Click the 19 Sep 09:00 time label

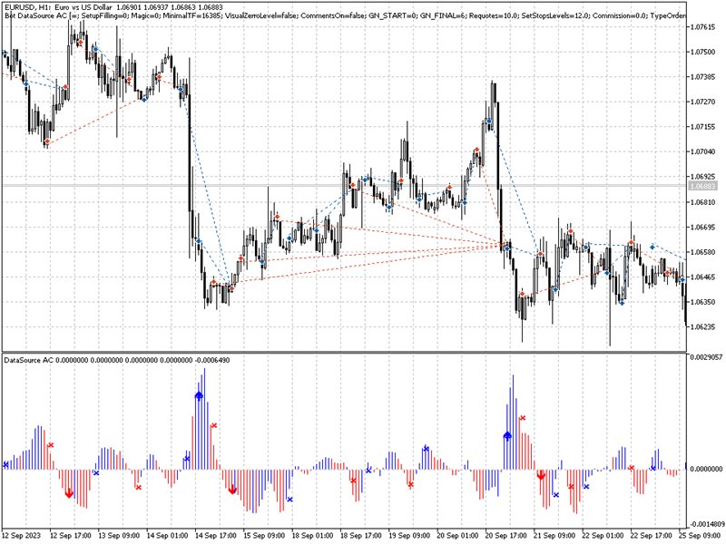(409, 536)
